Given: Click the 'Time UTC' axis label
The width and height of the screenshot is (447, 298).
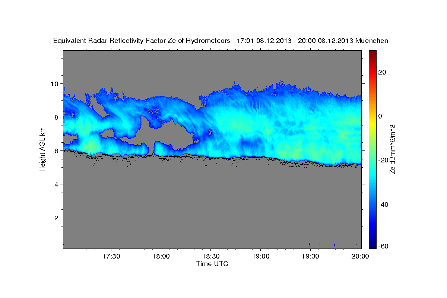Looking at the screenshot, I should pyautogui.click(x=212, y=264).
